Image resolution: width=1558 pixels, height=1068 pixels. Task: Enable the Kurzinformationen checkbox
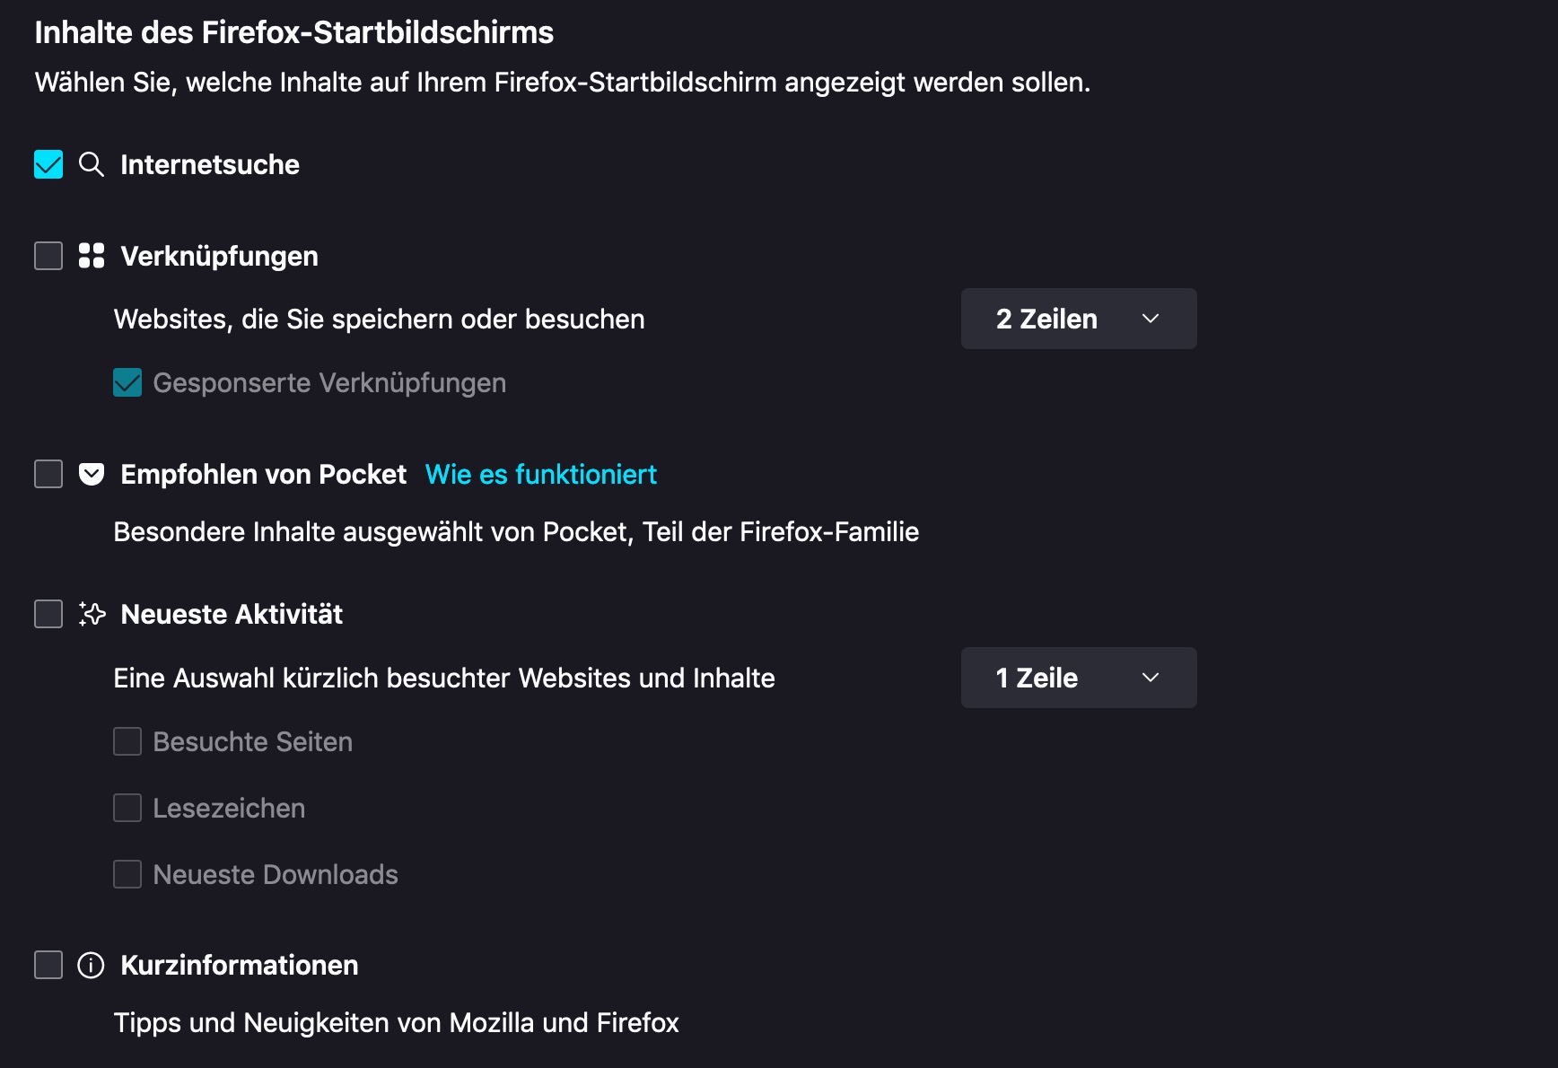[x=48, y=965]
